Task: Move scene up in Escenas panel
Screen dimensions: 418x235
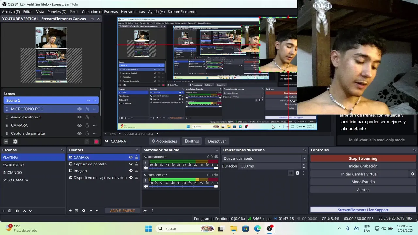Action: tap(24, 211)
